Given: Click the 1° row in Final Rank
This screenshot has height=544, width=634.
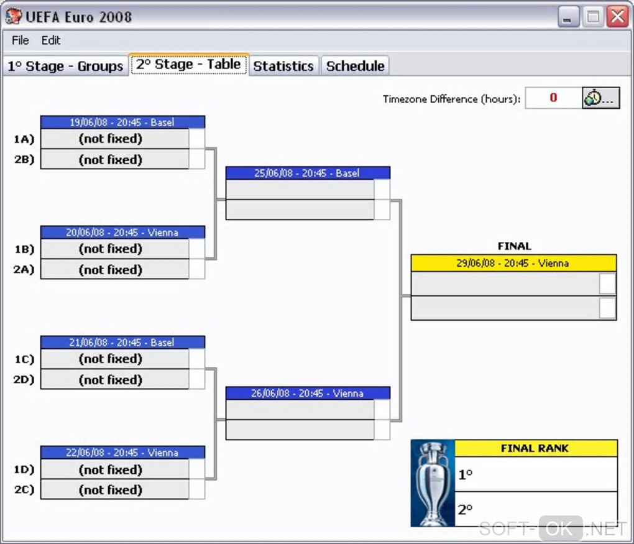Looking at the screenshot, I should (x=536, y=474).
